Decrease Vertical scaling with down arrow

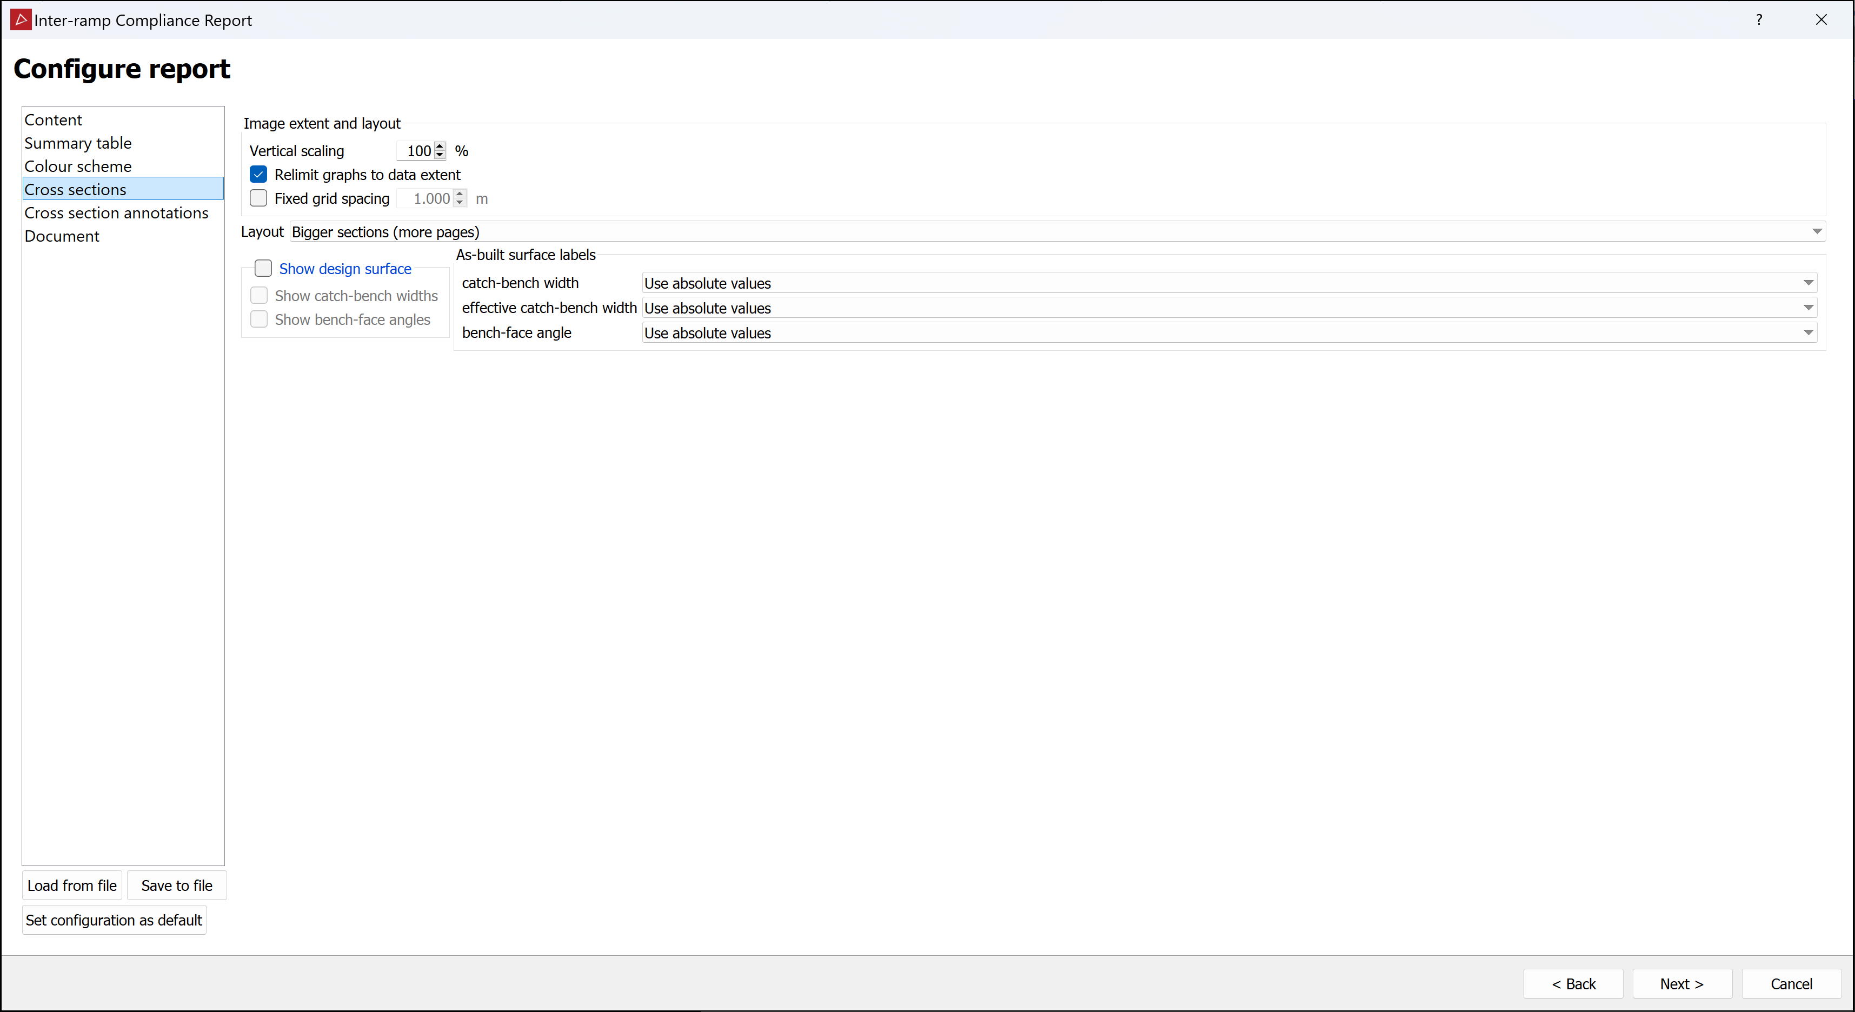(x=440, y=156)
